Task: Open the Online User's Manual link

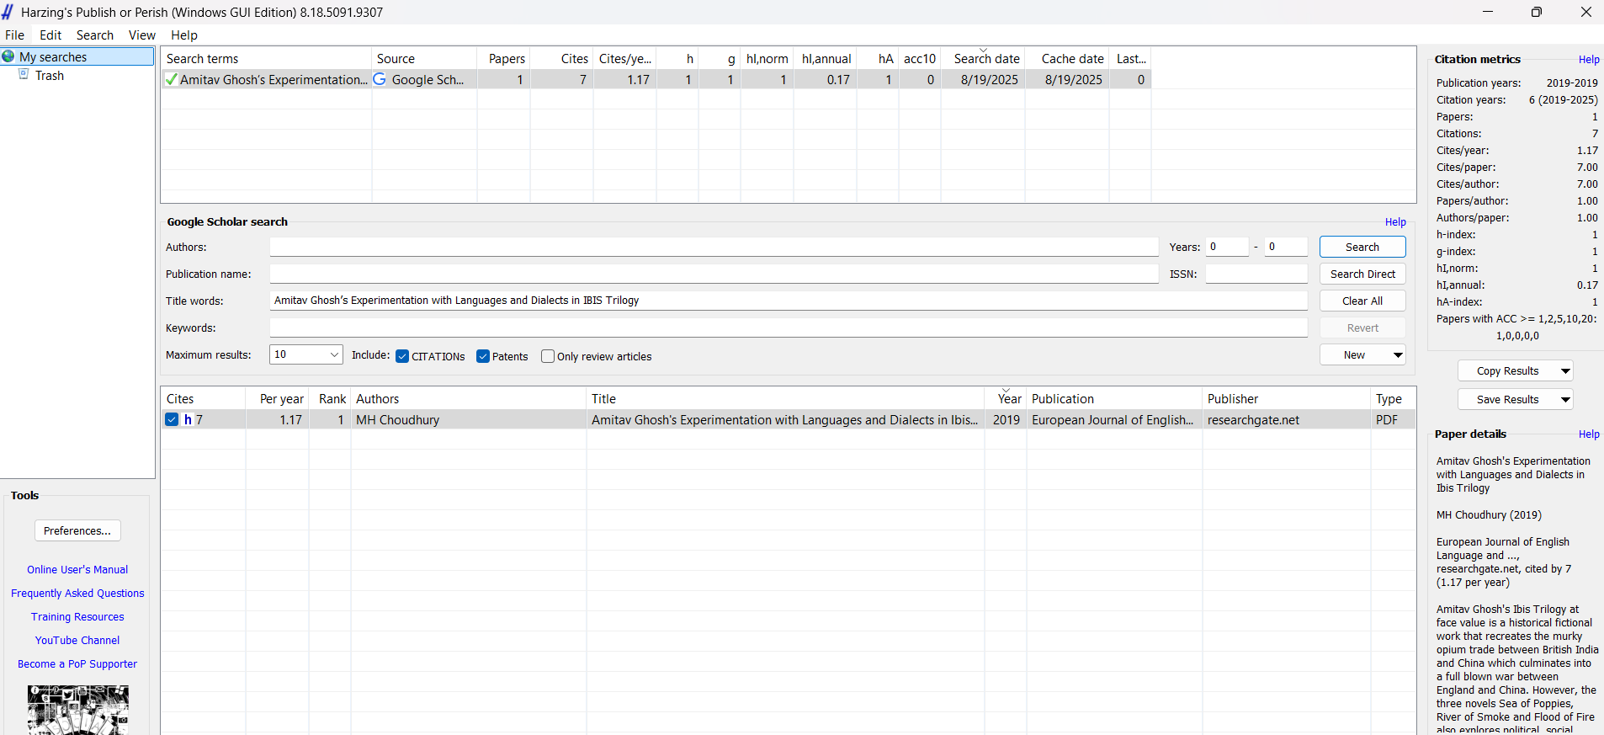Action: coord(77,569)
